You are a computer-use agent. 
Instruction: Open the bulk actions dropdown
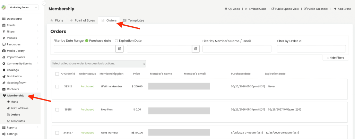[x=98, y=64]
